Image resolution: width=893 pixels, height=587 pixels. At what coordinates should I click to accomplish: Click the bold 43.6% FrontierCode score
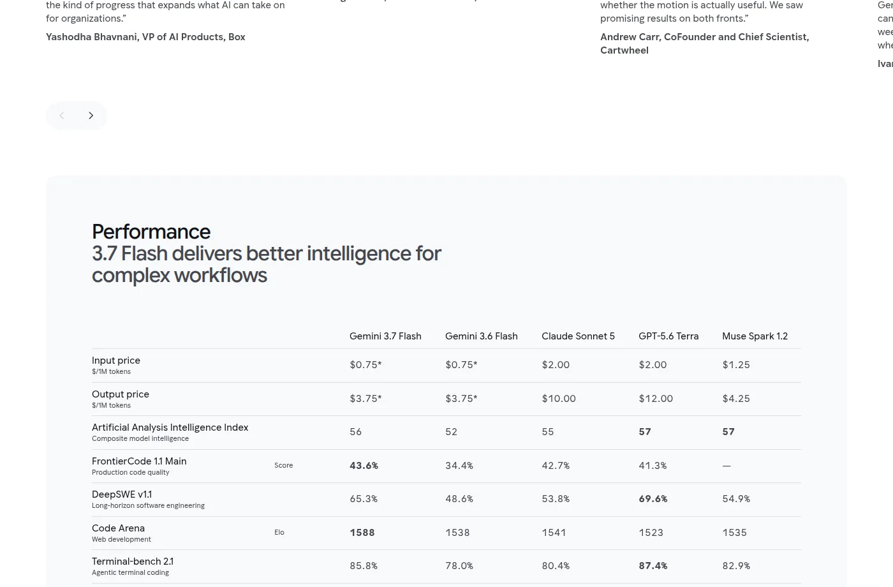364,466
